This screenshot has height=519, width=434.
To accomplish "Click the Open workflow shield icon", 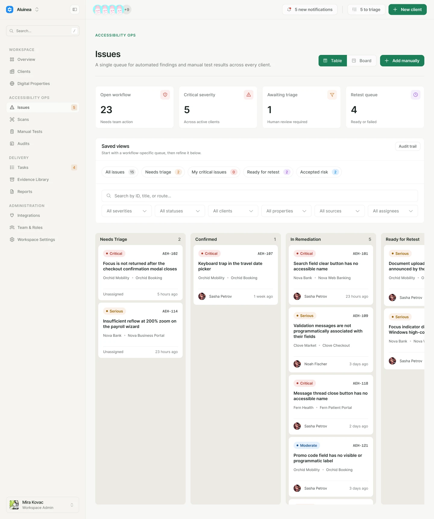I will click(x=165, y=95).
